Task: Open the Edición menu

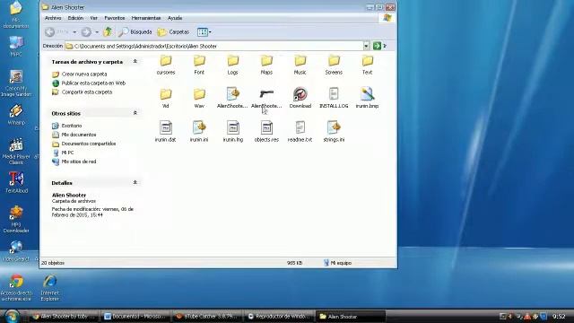Action: click(x=75, y=18)
